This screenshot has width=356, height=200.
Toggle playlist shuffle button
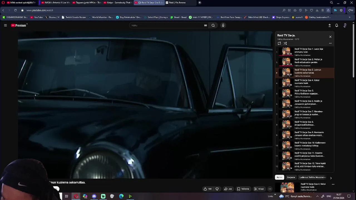285,43
